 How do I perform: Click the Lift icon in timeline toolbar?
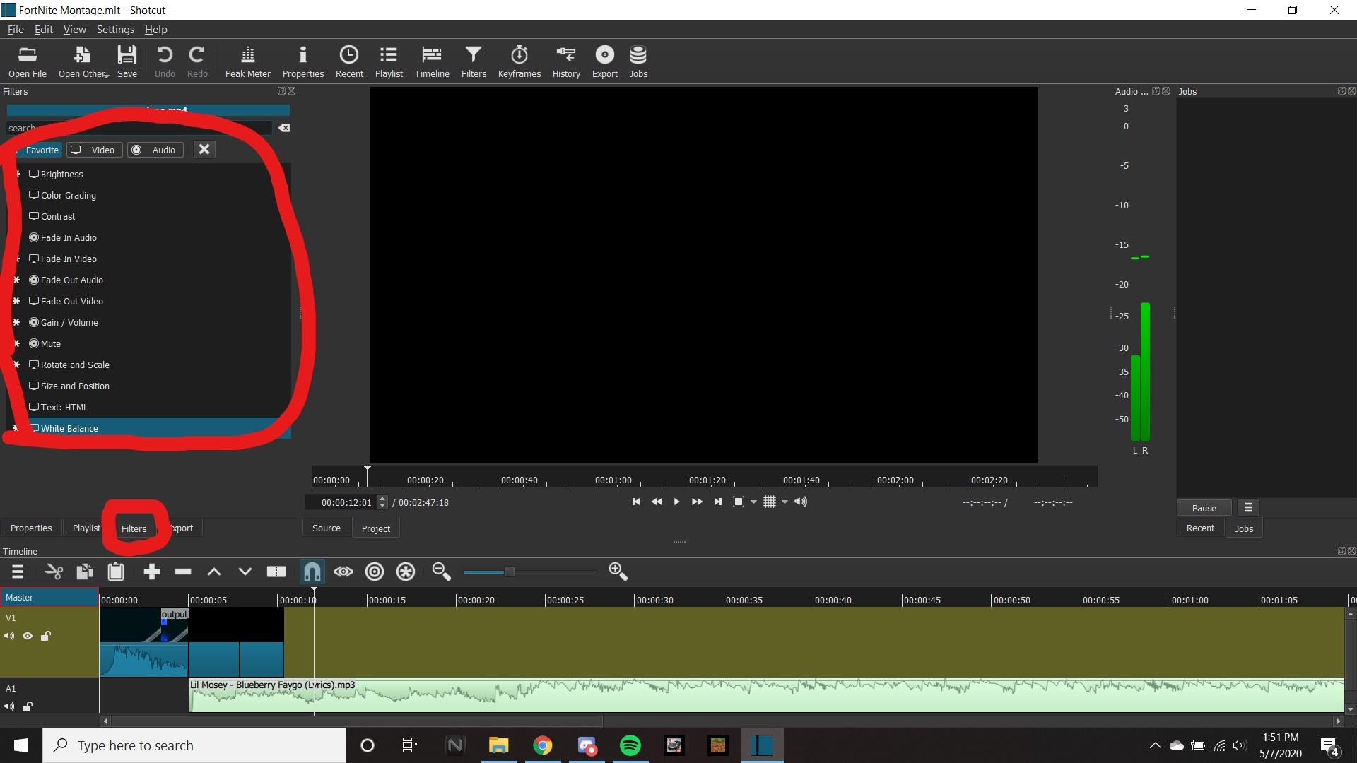tap(213, 571)
